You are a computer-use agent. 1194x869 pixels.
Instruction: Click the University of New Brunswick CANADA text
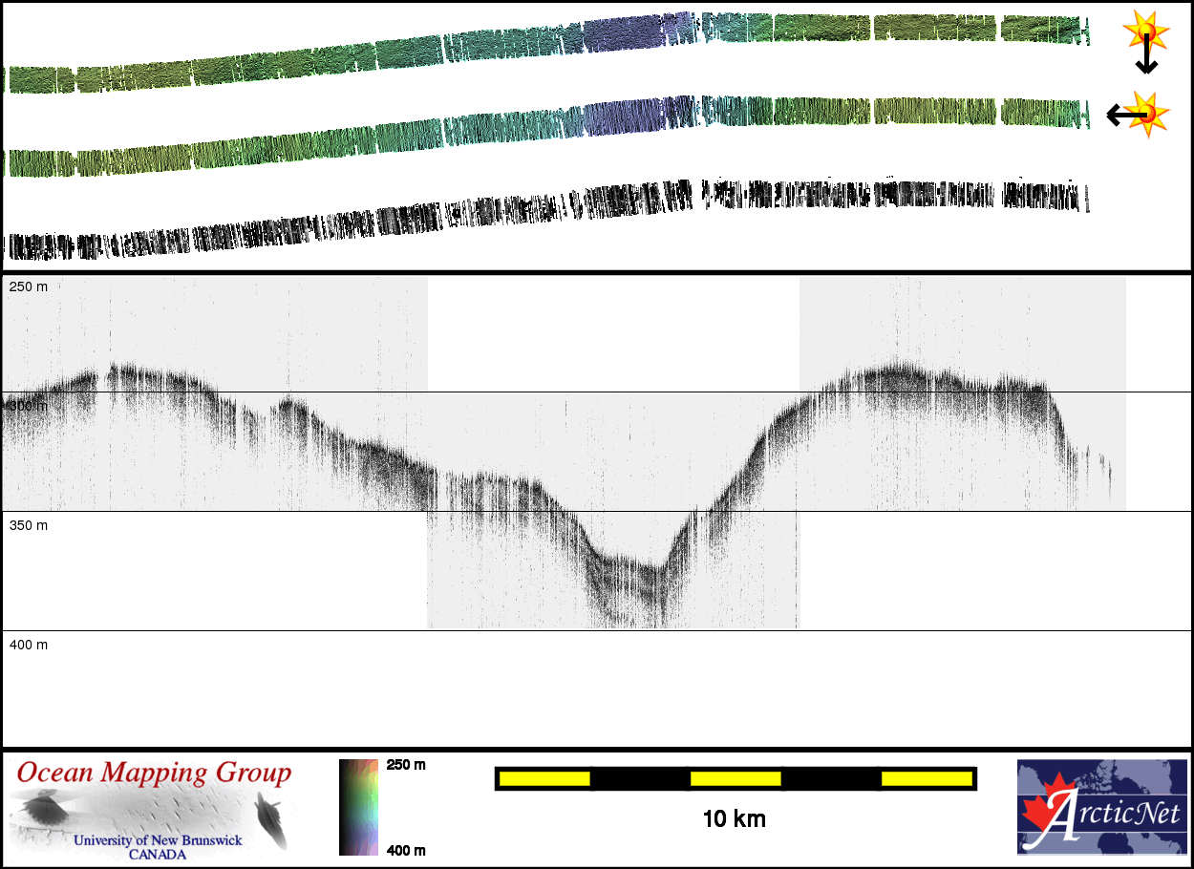pyautogui.click(x=158, y=847)
